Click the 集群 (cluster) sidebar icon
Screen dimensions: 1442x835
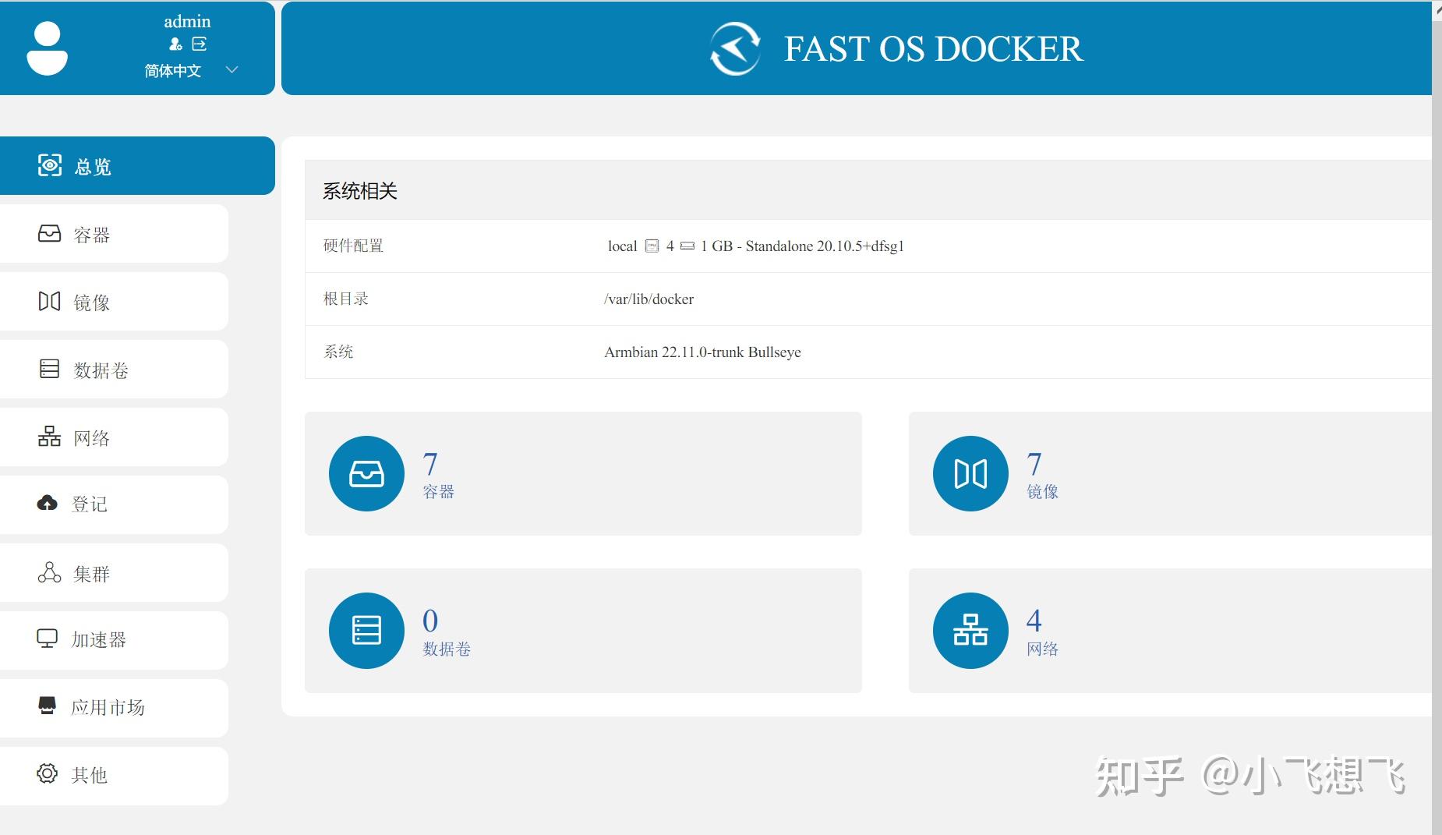(48, 572)
